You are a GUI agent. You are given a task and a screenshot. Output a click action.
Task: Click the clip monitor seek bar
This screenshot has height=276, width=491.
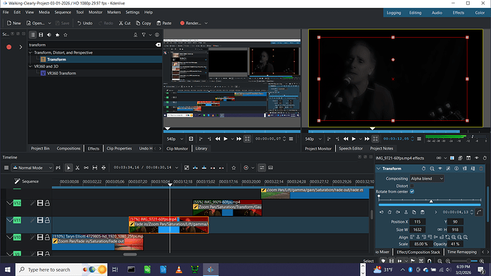(232, 131)
